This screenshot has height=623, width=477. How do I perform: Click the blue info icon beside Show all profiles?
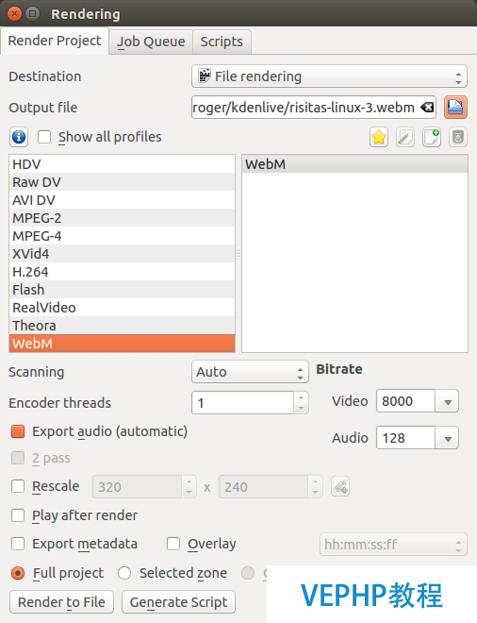click(19, 137)
